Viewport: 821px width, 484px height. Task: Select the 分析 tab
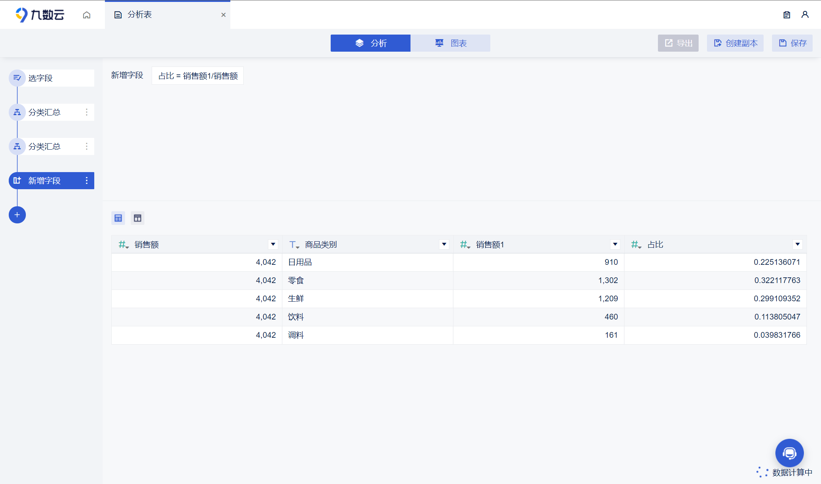(371, 43)
